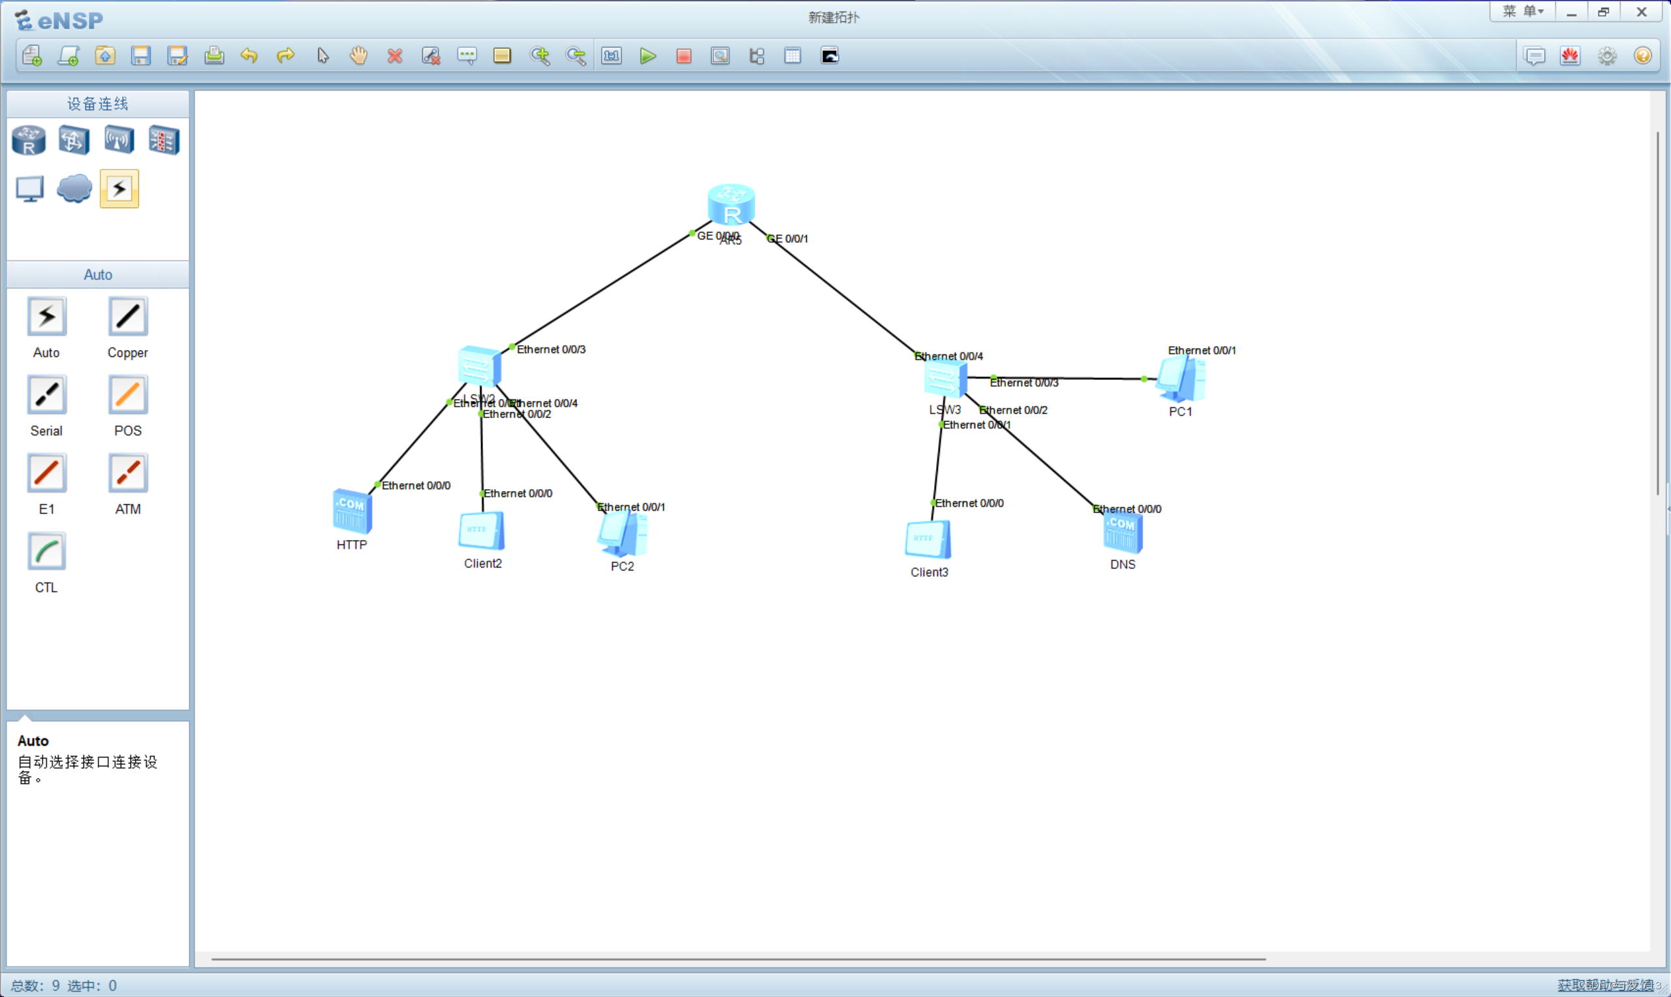This screenshot has height=997, width=1671.
Task: Show all interfaces toolbar icon
Action: coord(757,55)
